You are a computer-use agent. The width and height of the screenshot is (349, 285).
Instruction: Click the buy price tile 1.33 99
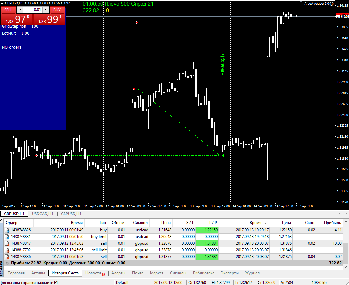[49, 19]
